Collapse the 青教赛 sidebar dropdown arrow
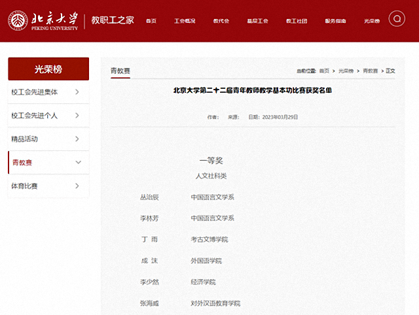This screenshot has width=419, height=315. pos(78,163)
